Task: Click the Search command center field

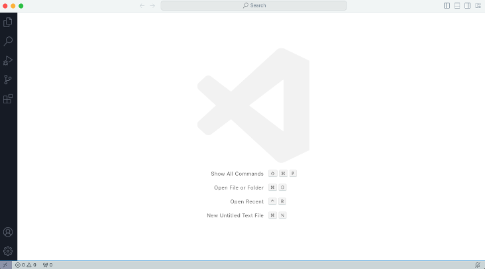Action: [x=254, y=5]
